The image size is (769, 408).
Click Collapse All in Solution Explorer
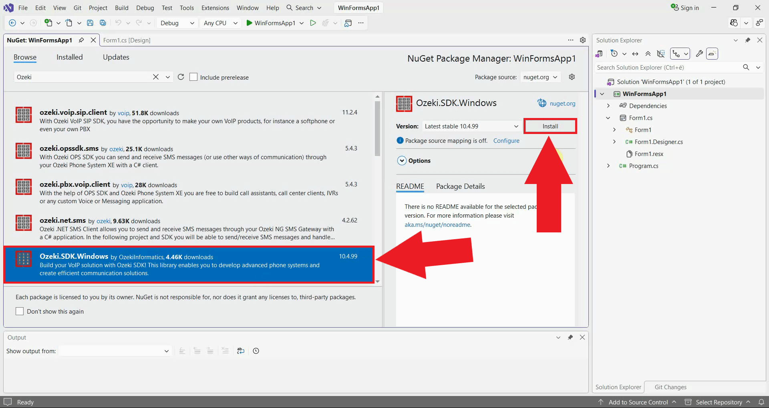click(x=648, y=54)
